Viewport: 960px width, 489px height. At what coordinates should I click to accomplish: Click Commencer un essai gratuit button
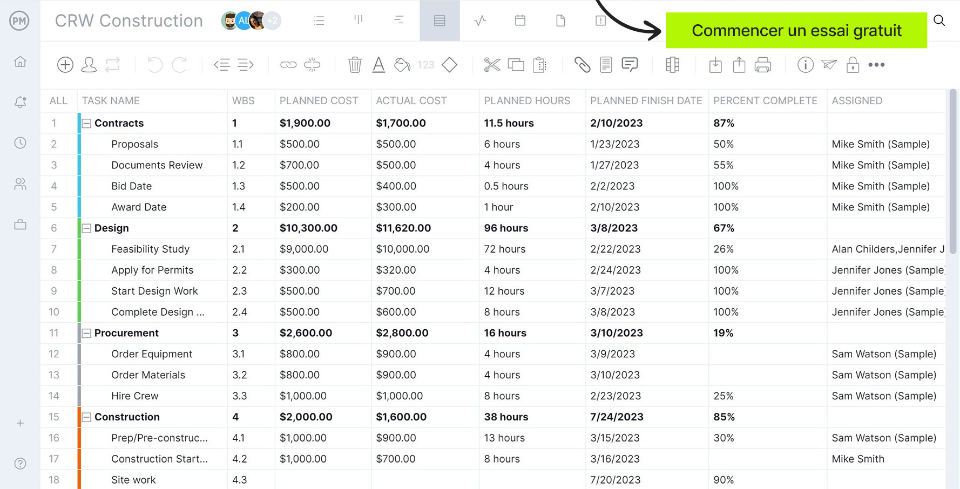coord(796,30)
